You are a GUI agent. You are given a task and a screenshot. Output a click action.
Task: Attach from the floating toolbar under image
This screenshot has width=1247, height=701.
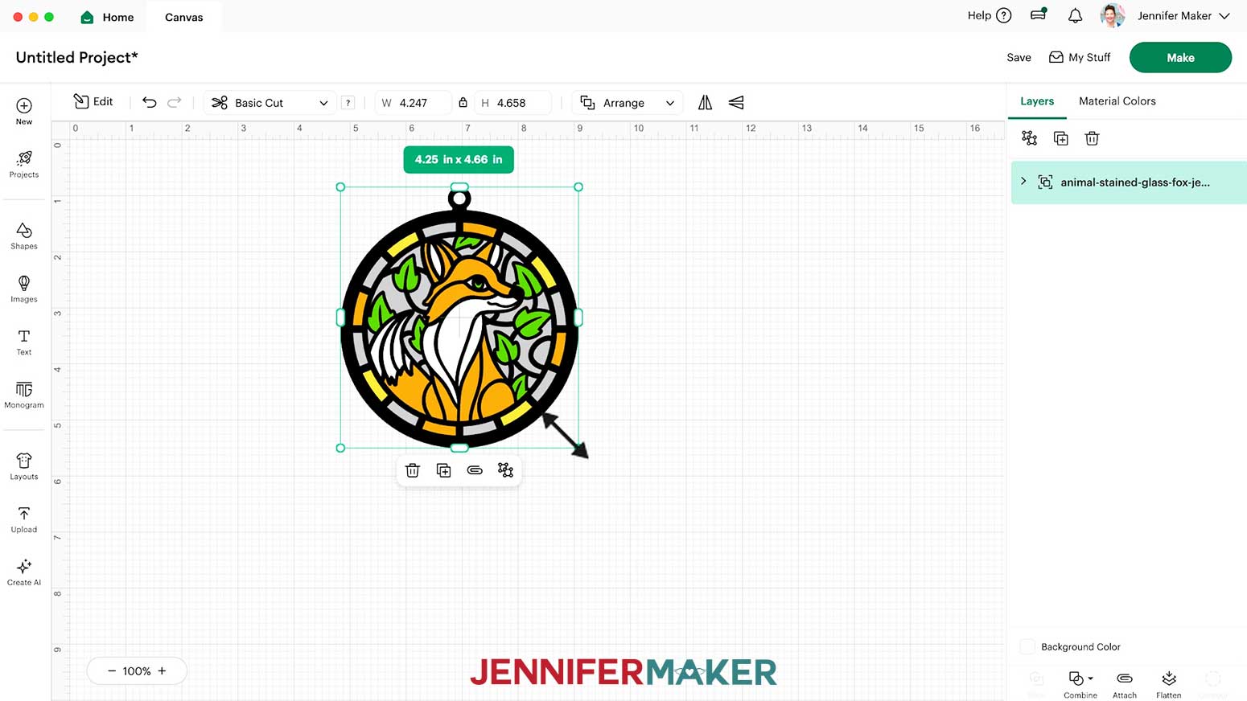tap(475, 470)
